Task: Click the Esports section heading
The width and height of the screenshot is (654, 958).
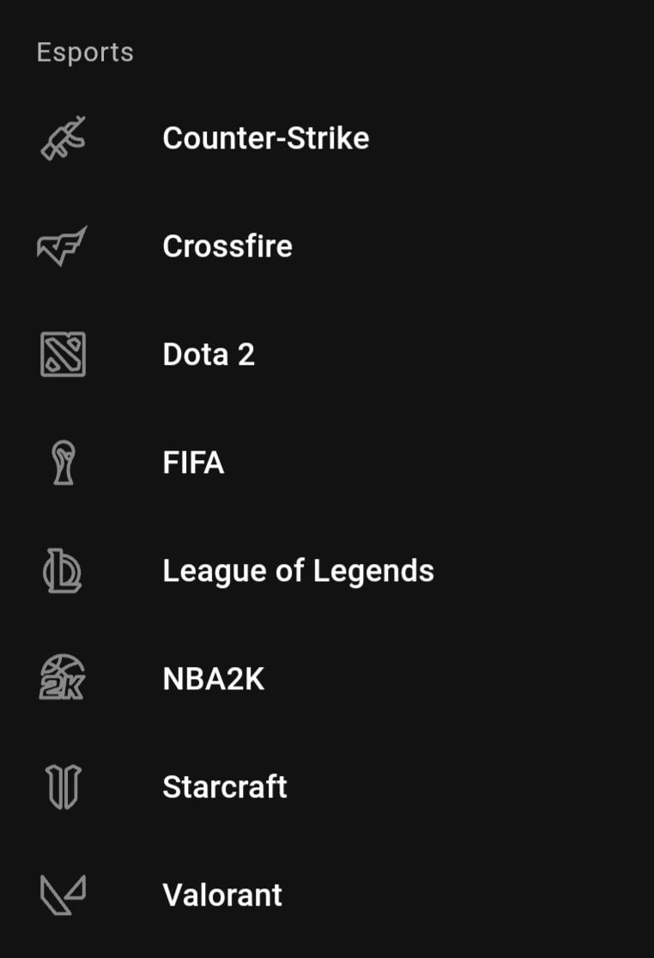Action: [x=85, y=52]
